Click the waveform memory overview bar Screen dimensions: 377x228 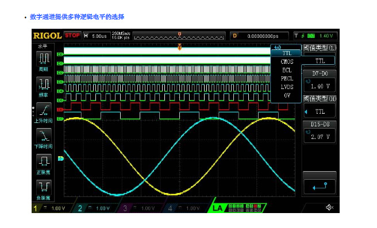click(179, 36)
